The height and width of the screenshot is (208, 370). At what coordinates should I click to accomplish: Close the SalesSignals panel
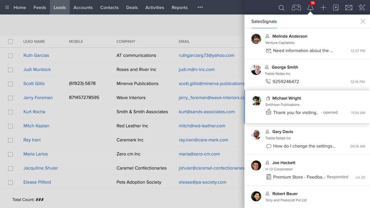362,21
